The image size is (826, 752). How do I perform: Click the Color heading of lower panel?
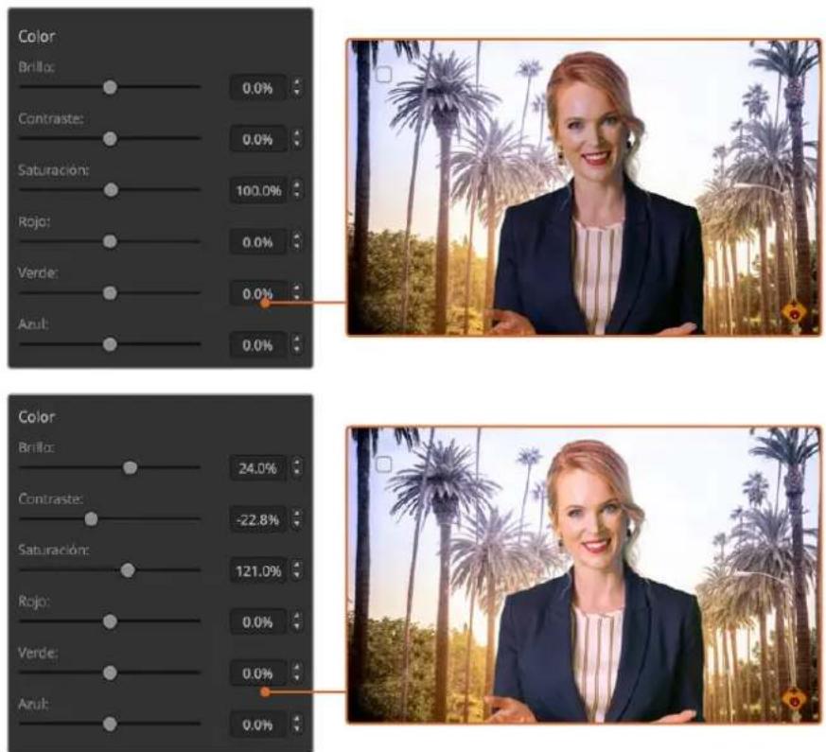coord(36,417)
